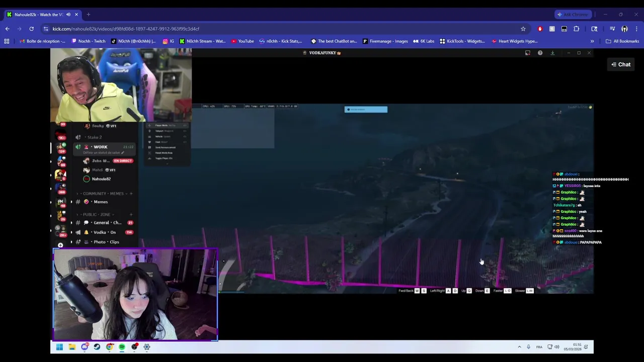Screen dimensions: 644x362
Task: Open Chrome from the taskbar
Action: (109, 347)
